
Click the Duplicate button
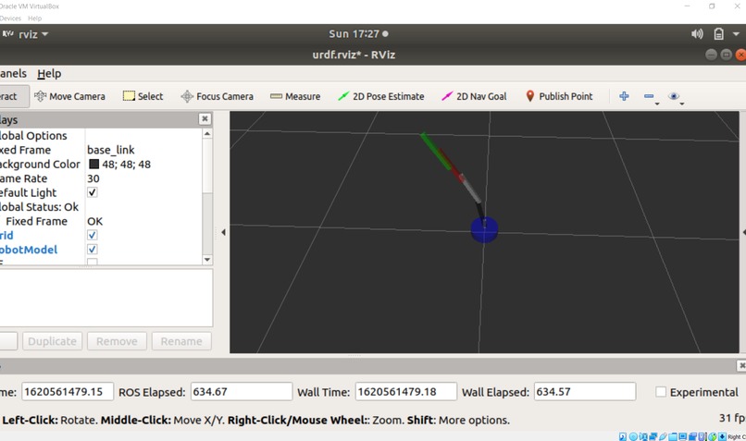[x=53, y=341]
